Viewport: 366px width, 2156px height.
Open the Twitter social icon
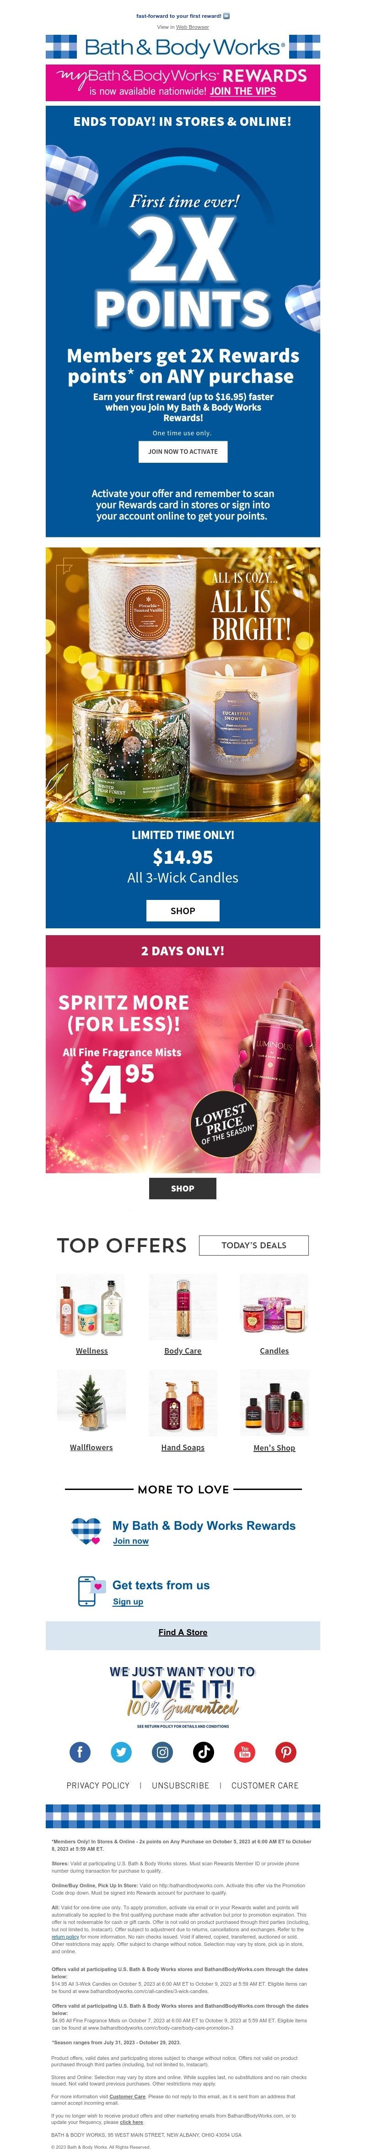tap(121, 1752)
